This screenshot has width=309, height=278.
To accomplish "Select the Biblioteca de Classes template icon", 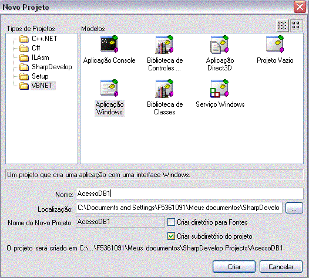I will tap(164, 89).
